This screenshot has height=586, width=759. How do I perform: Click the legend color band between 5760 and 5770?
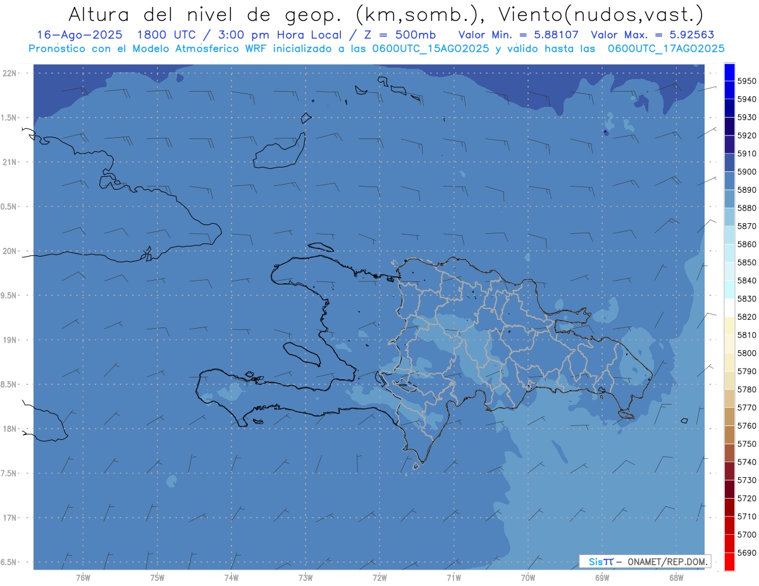pyautogui.click(x=729, y=417)
